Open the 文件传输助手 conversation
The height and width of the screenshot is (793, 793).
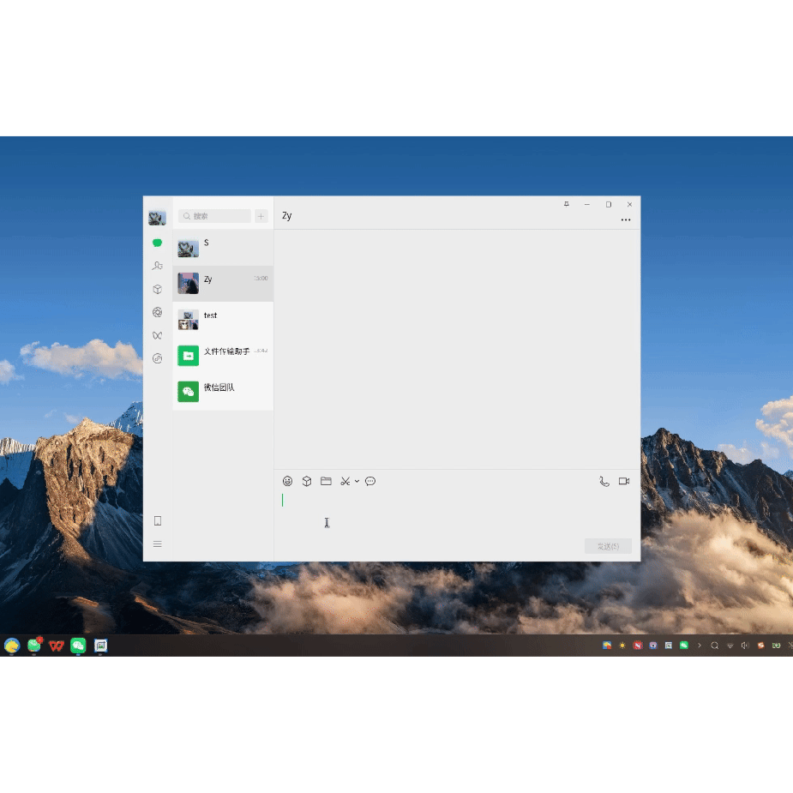click(223, 356)
